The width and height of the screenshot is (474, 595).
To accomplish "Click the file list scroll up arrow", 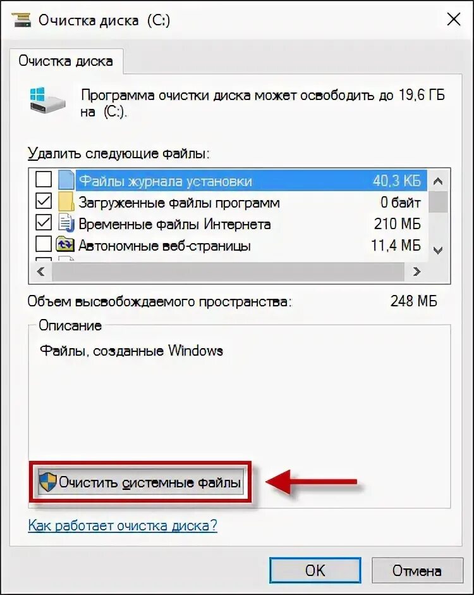I will (438, 181).
